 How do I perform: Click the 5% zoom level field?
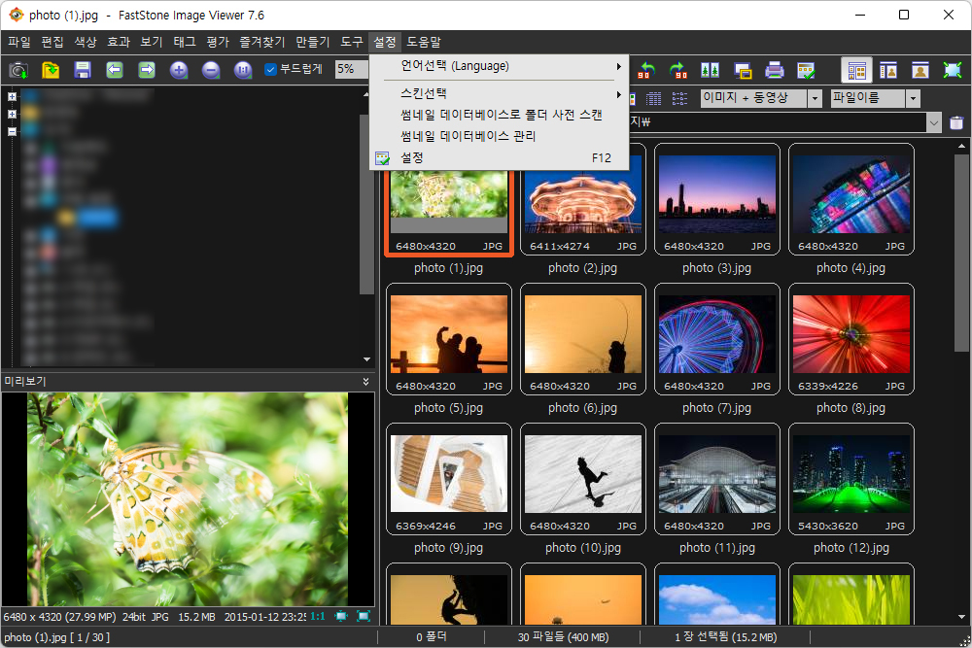pos(351,69)
